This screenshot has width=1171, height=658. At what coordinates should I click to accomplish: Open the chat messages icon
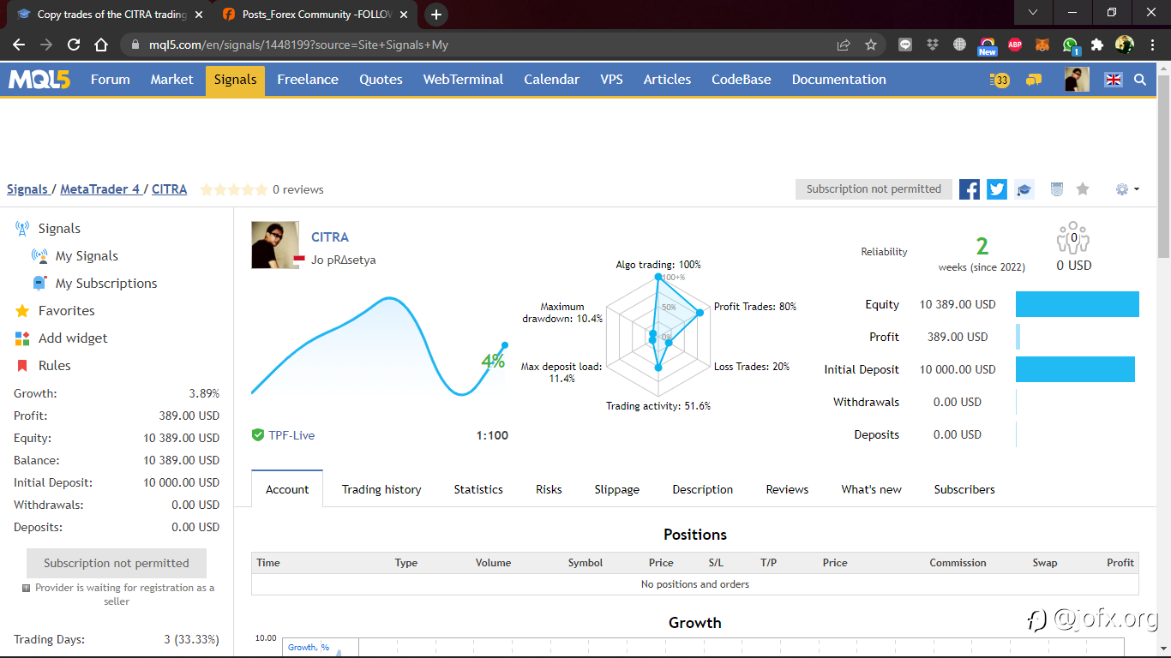click(1034, 80)
